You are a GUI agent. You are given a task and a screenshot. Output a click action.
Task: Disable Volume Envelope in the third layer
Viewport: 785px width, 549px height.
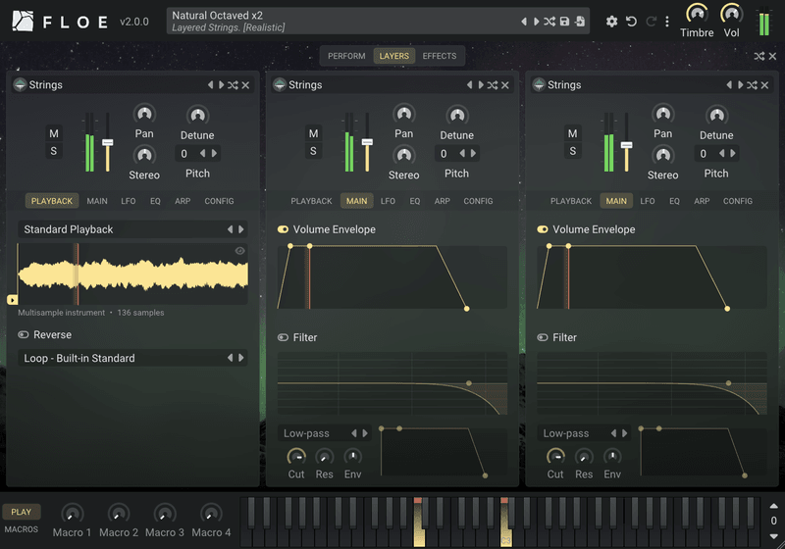pyautogui.click(x=543, y=229)
